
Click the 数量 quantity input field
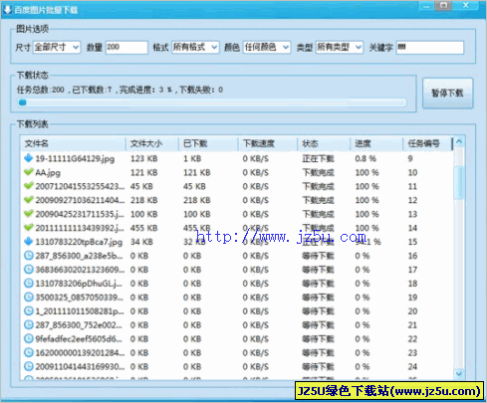point(126,48)
